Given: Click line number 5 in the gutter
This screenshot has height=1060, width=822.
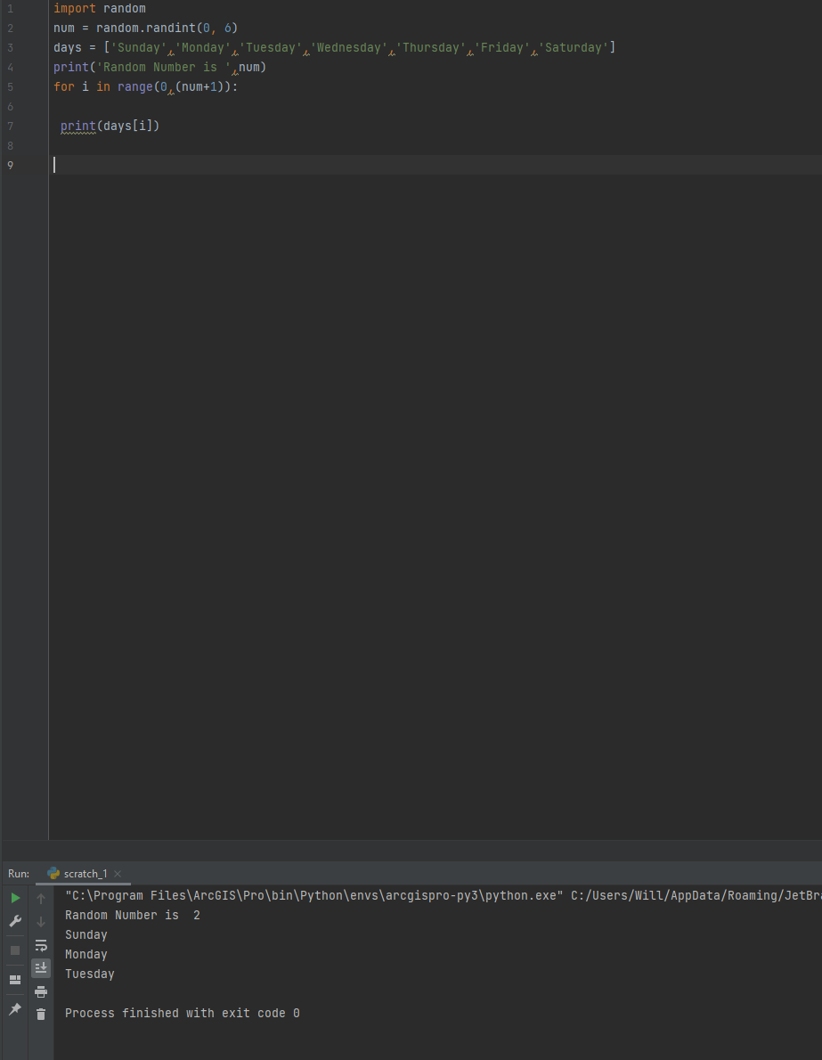Looking at the screenshot, I should [x=10, y=86].
